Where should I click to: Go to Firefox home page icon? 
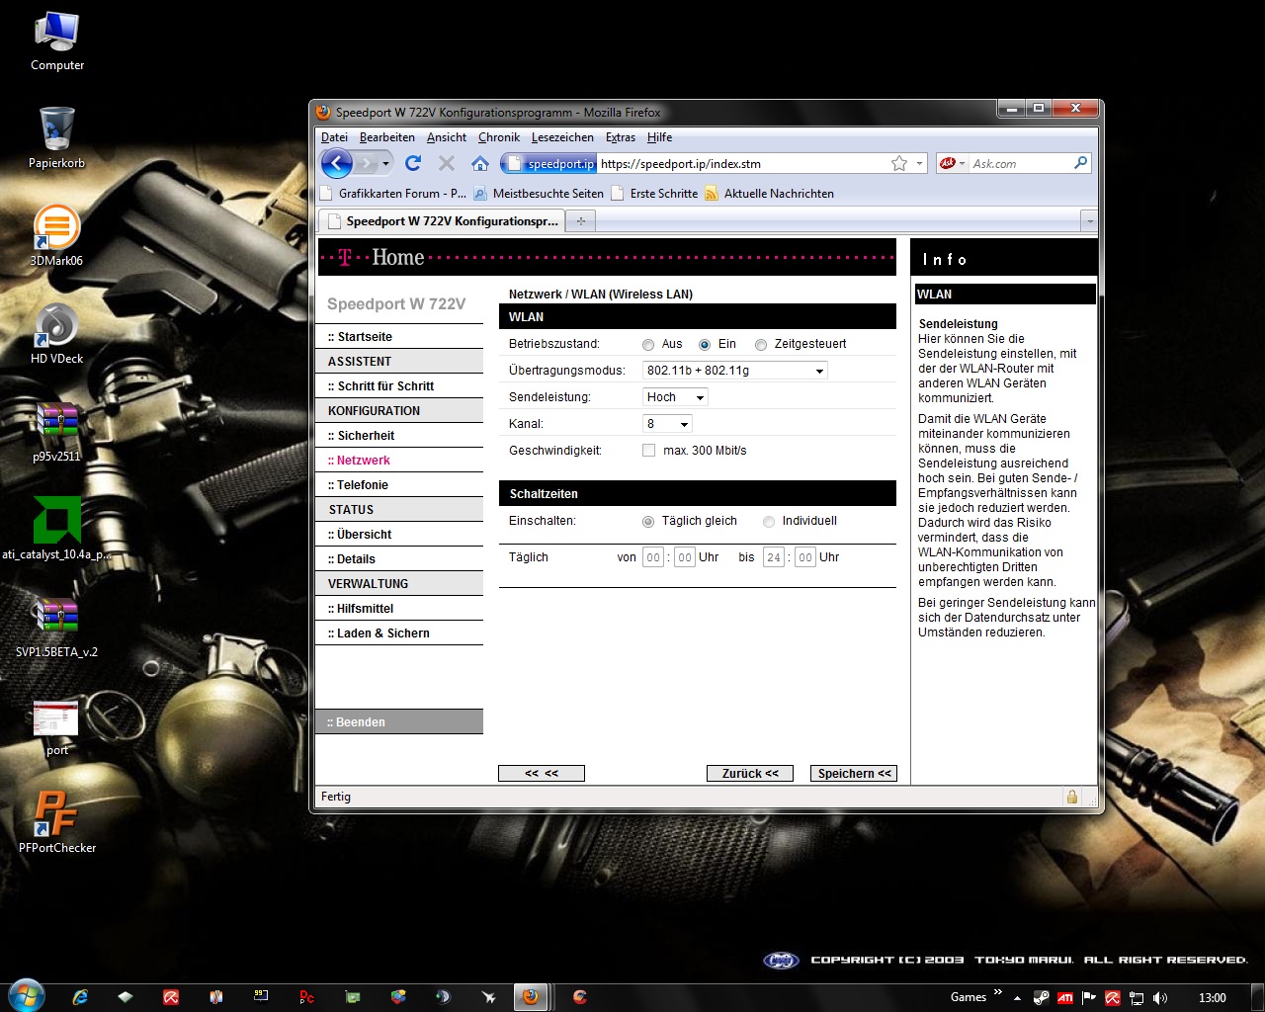pos(480,163)
